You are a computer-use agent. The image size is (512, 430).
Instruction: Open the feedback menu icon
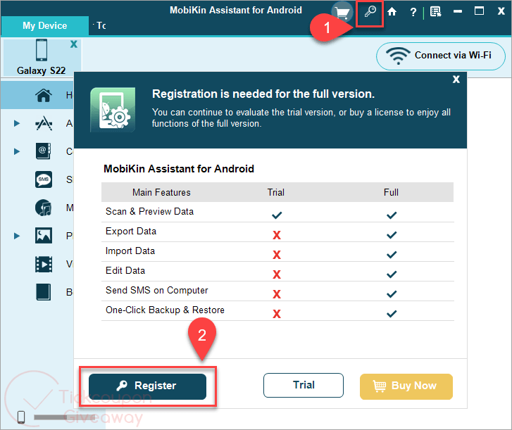(x=436, y=12)
